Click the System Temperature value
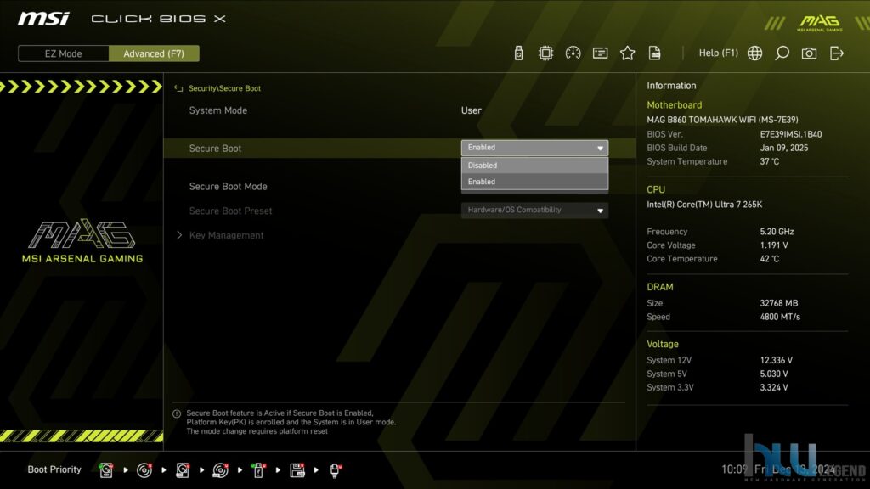 coord(770,162)
